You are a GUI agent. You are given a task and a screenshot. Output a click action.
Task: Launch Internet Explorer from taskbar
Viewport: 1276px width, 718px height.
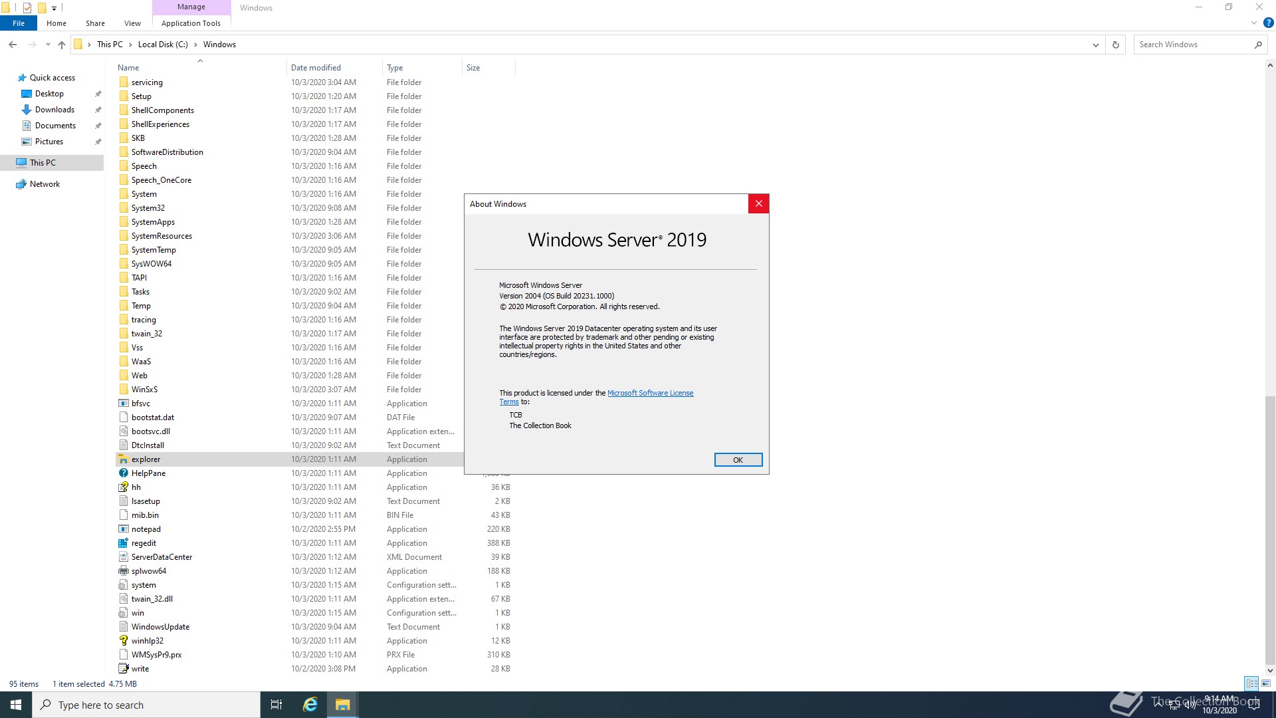[310, 705]
